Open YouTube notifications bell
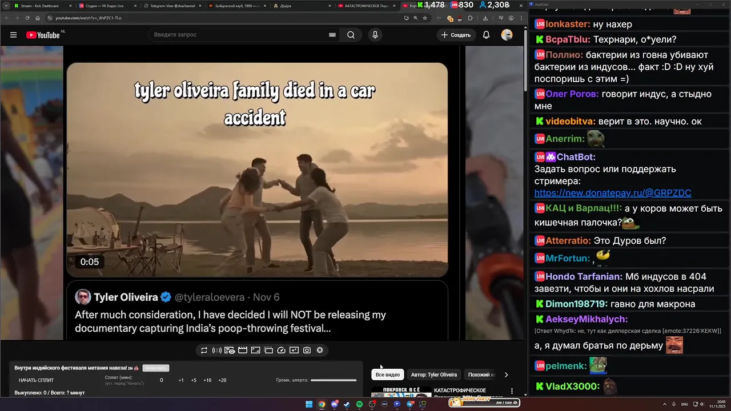This screenshot has width=731, height=411. click(x=486, y=35)
